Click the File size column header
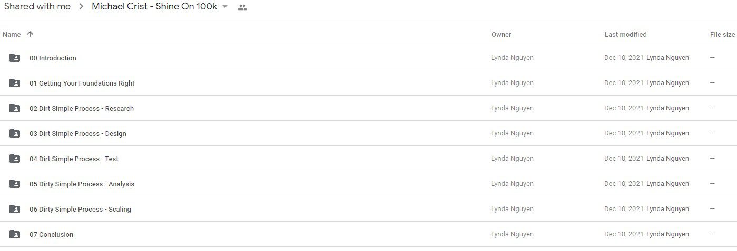 tap(722, 34)
